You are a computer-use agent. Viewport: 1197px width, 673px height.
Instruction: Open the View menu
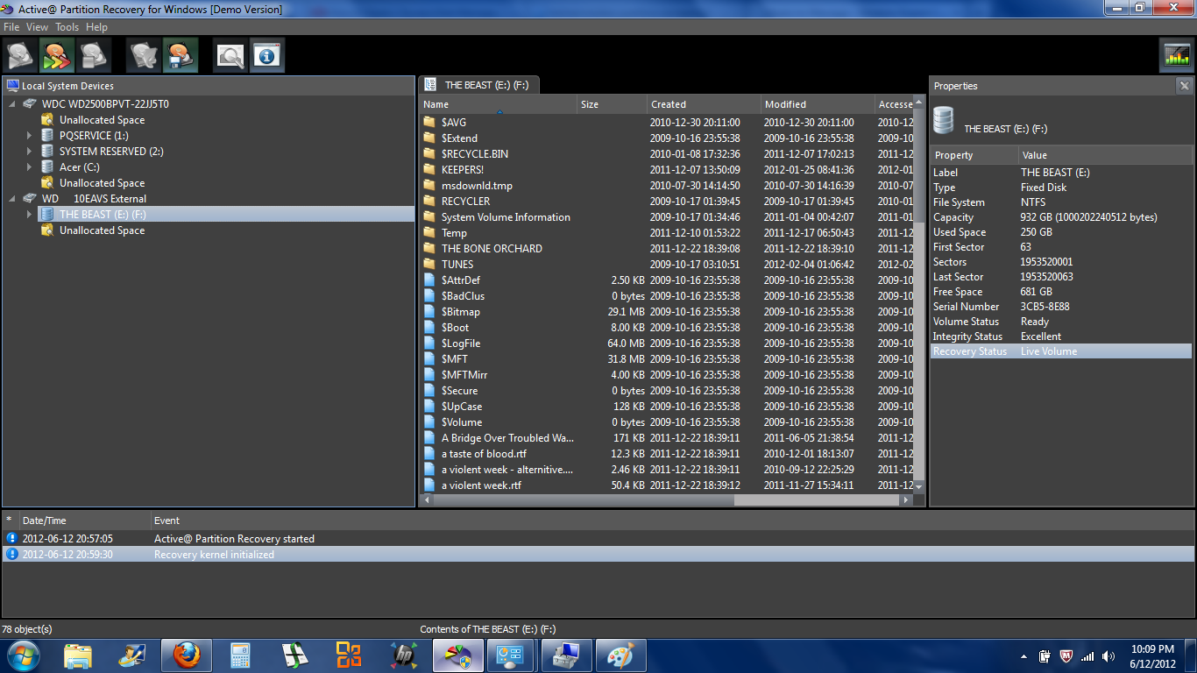(x=37, y=27)
